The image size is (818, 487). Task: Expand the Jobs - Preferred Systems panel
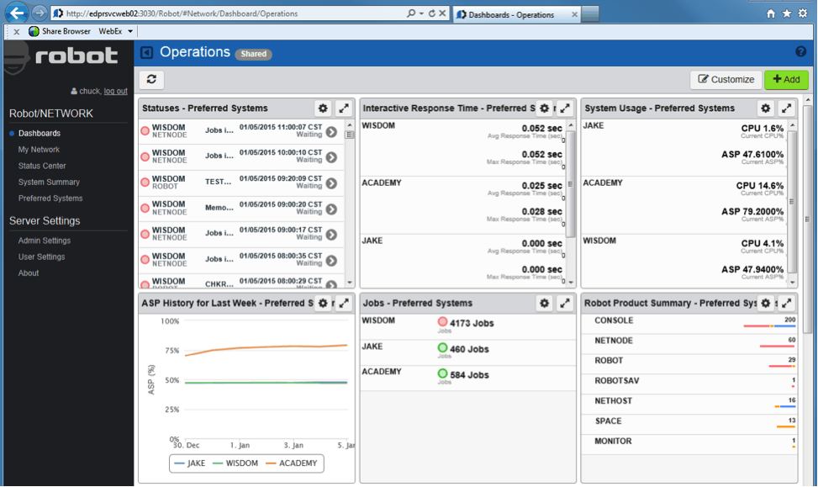565,303
